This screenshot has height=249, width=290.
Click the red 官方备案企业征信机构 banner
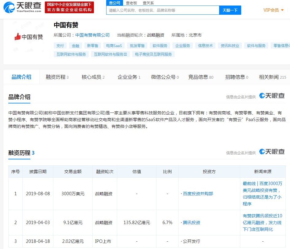point(69,7)
